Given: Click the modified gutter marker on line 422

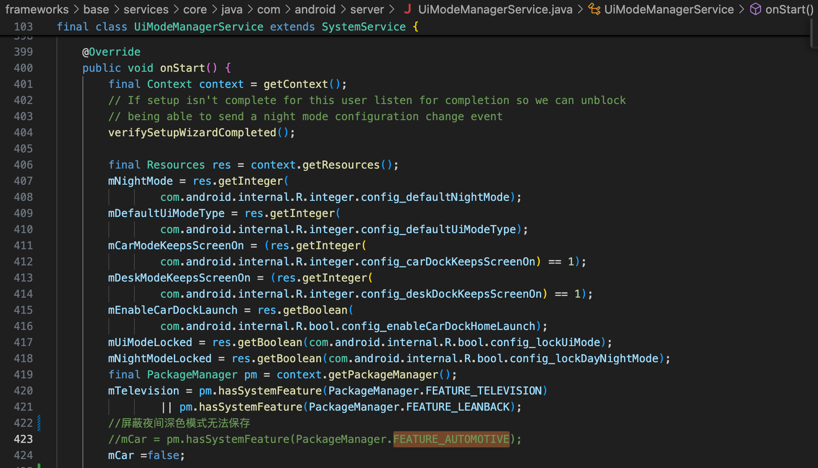Looking at the screenshot, I should (x=39, y=423).
